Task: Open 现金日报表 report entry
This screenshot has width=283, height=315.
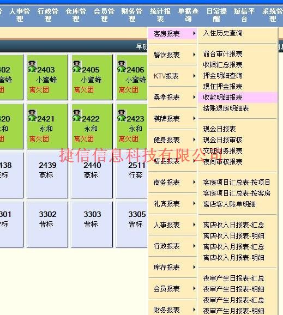Action: click(x=219, y=129)
